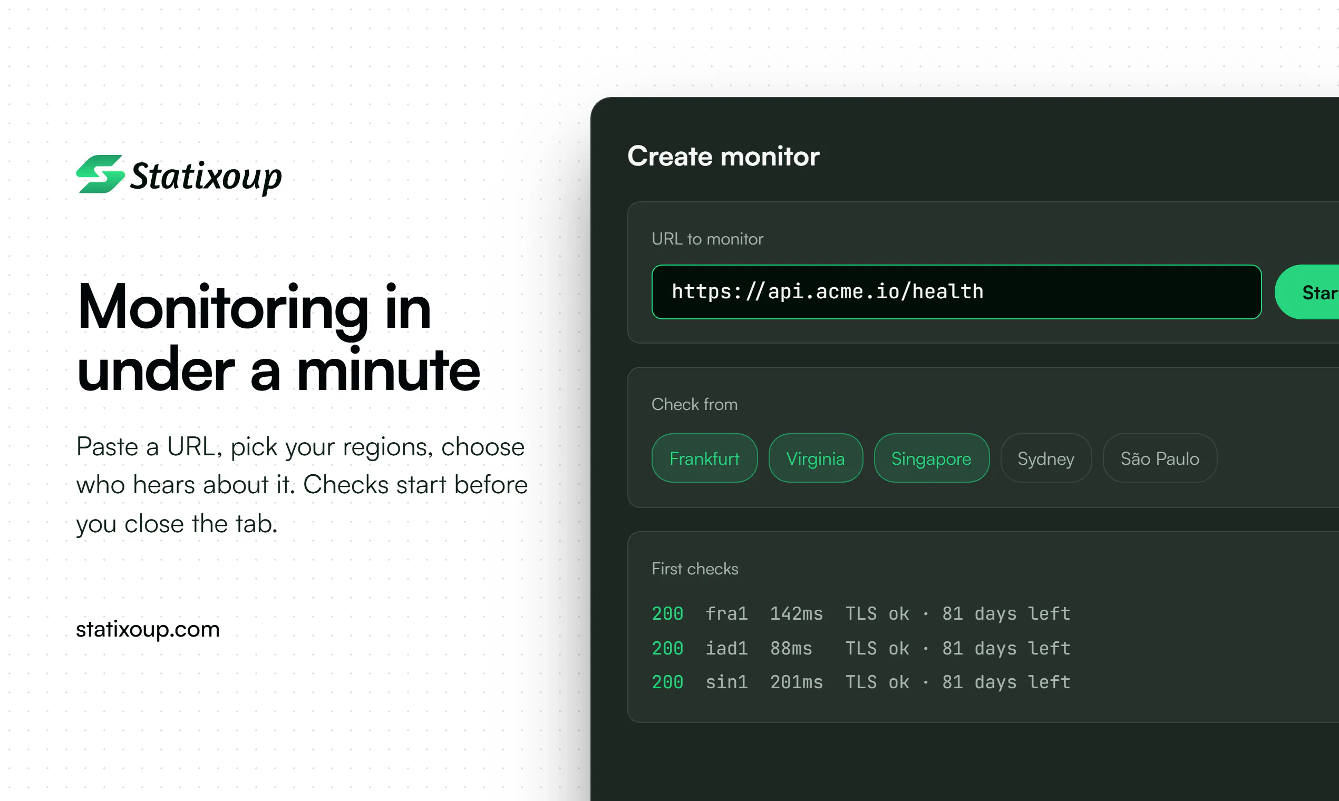Screen dimensions: 1339x801
Task: Click the 142ms latency value
Action: [x=797, y=614]
